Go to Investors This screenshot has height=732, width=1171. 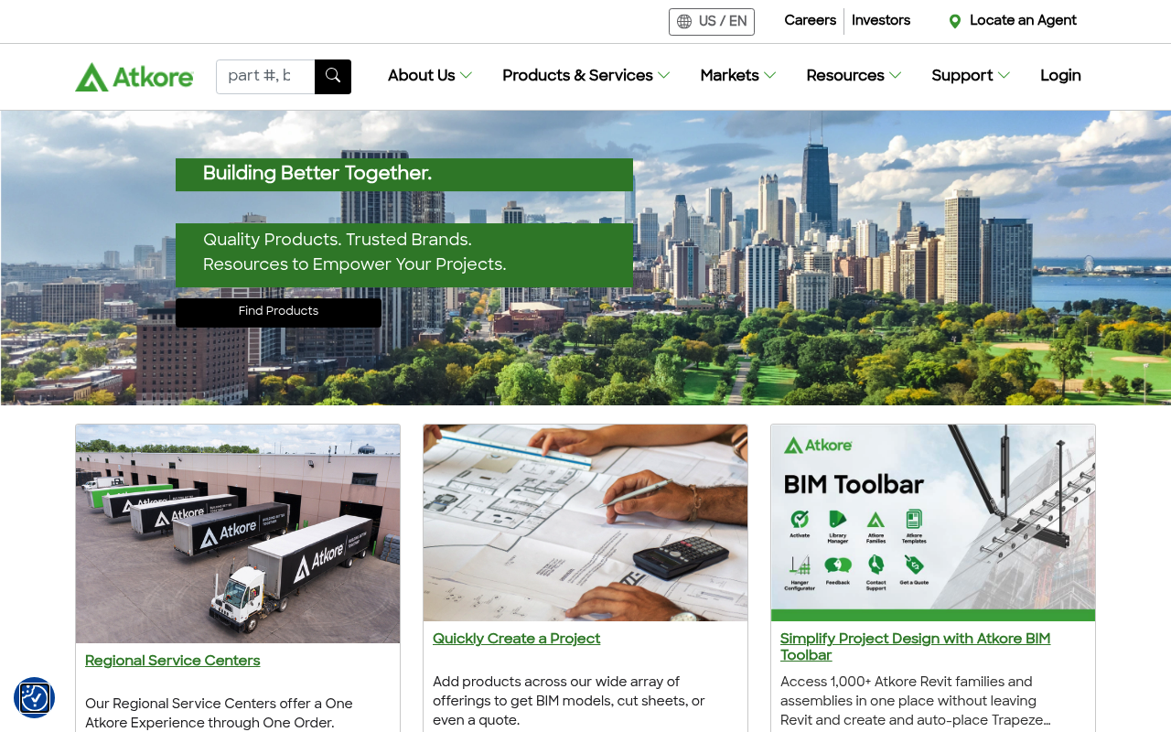[x=881, y=21]
